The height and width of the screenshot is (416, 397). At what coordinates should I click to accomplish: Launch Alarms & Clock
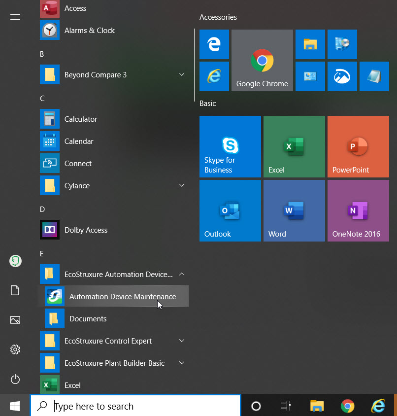click(114, 31)
